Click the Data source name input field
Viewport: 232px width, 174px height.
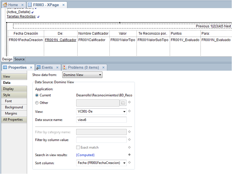(x=101, y=120)
